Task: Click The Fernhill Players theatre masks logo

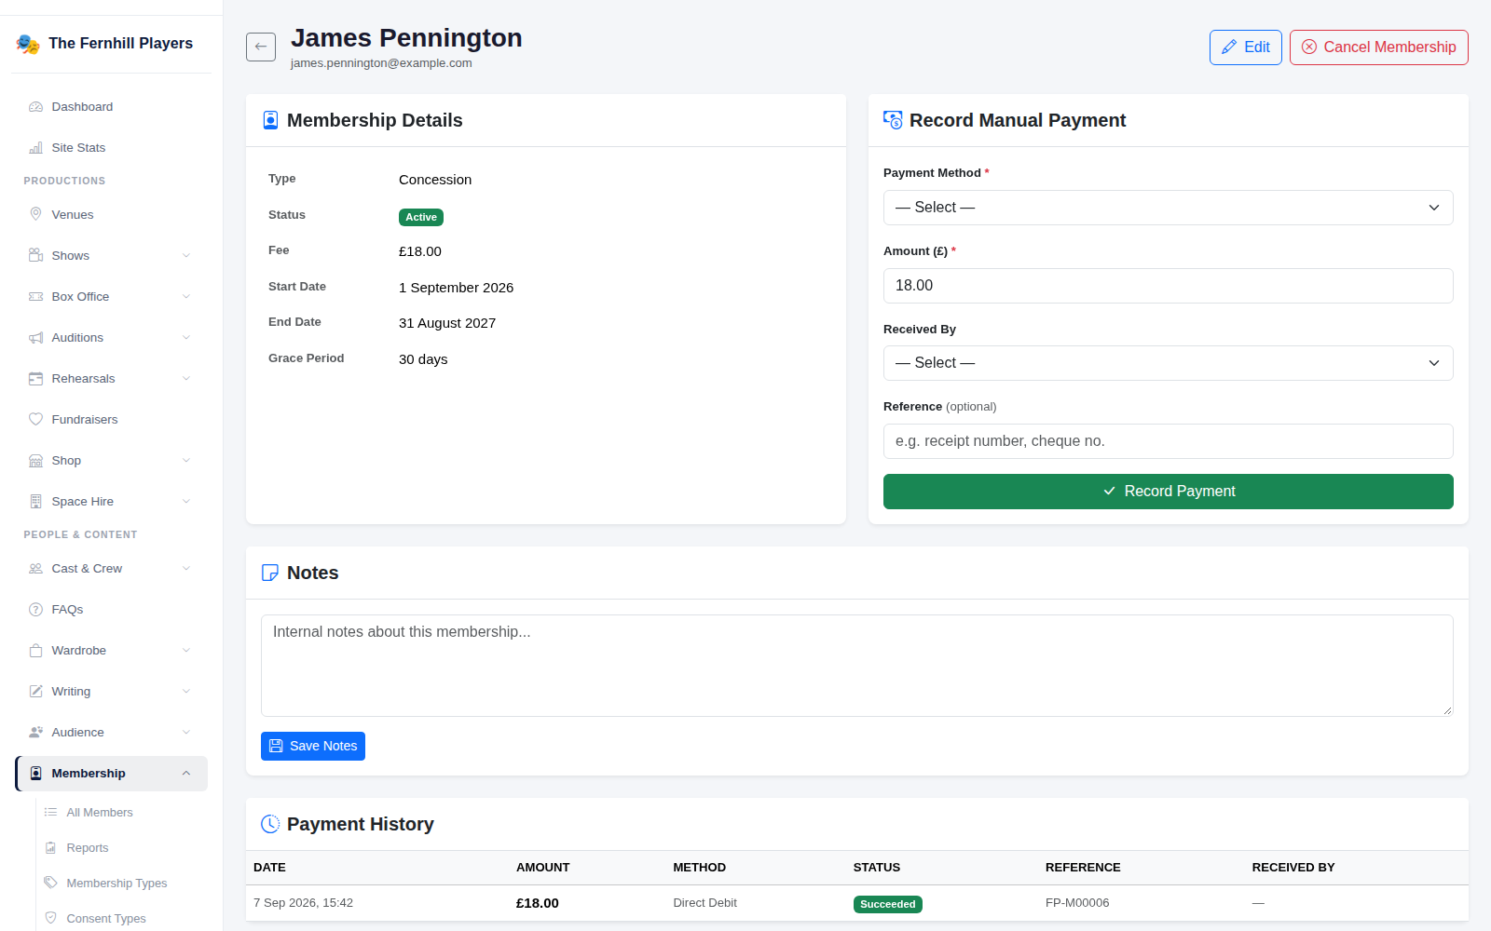Action: (x=28, y=44)
